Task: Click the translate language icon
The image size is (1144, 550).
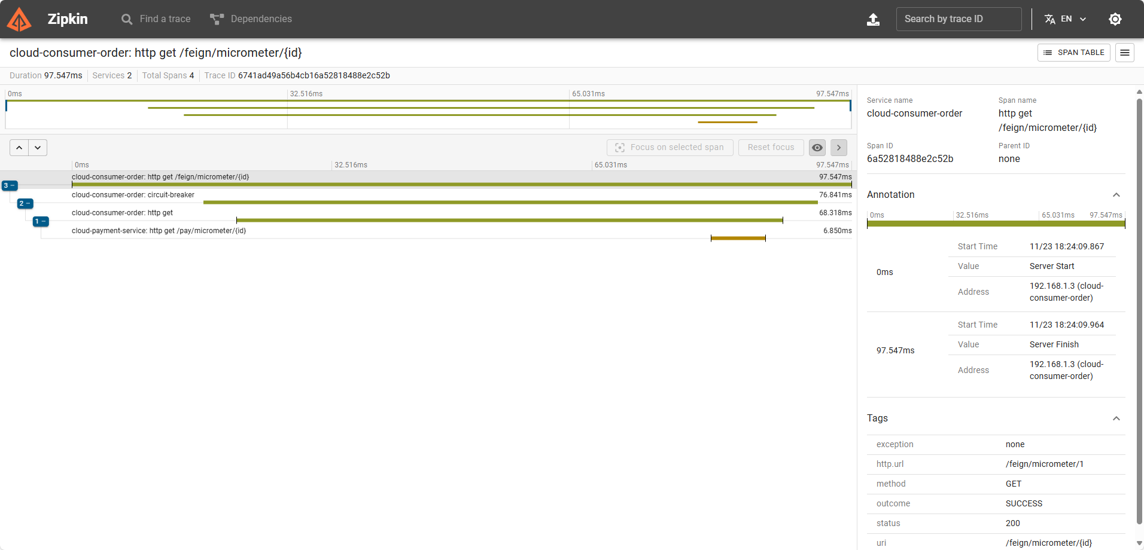Action: coord(1049,19)
